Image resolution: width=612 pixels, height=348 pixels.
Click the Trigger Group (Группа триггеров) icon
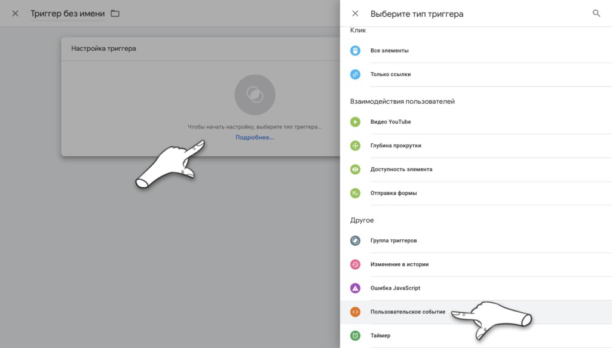355,241
